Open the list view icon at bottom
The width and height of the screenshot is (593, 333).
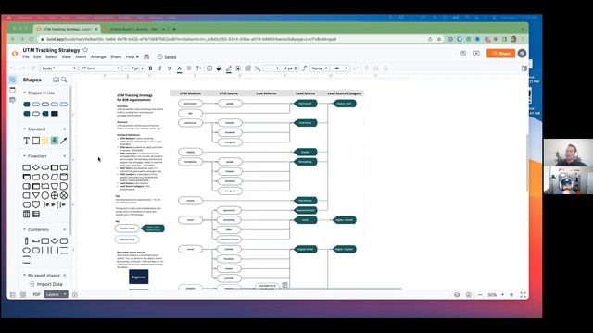[13, 295]
